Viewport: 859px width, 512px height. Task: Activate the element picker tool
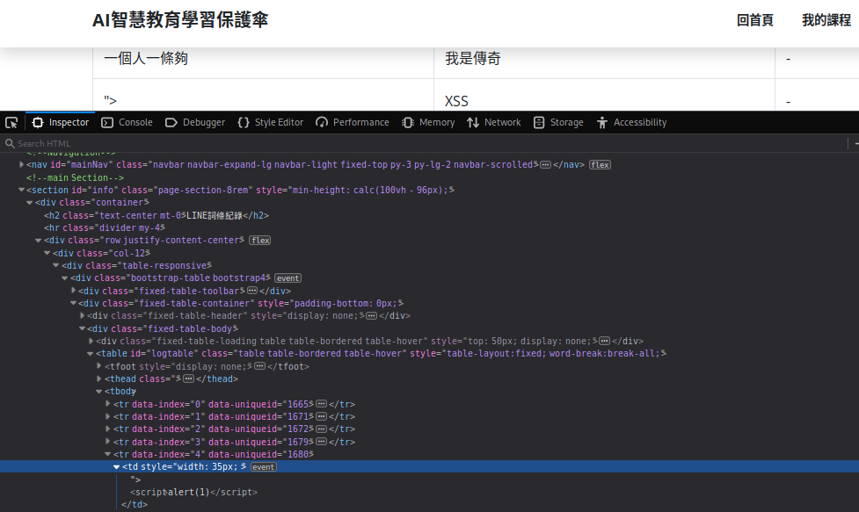click(11, 123)
